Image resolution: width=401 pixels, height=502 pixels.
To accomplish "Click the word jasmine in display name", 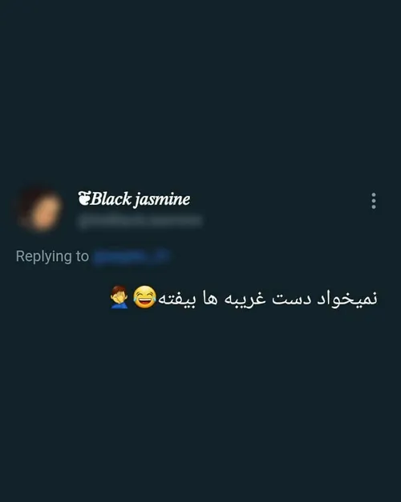I will point(162,199).
